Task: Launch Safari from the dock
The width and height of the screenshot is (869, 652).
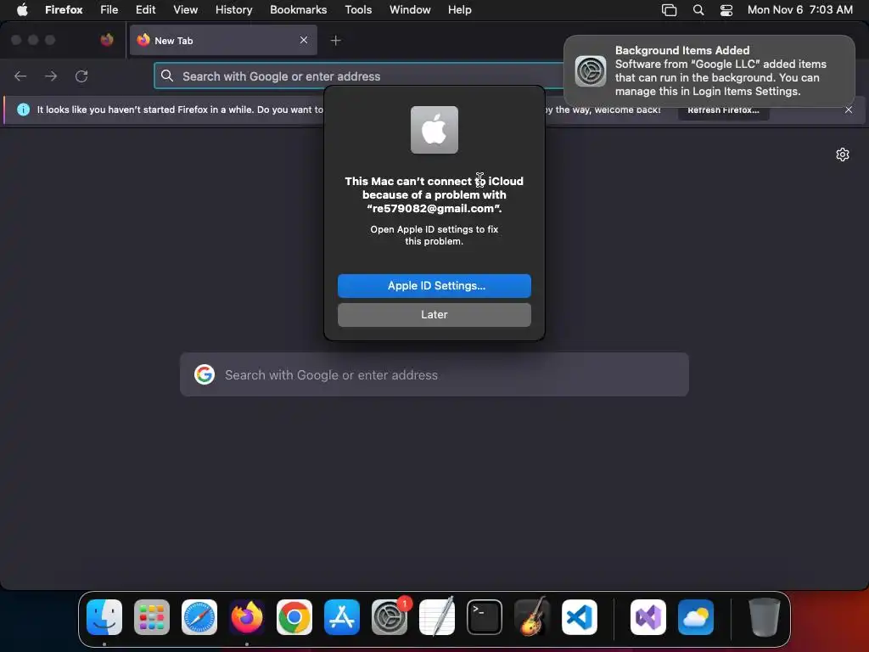Action: pos(199,617)
